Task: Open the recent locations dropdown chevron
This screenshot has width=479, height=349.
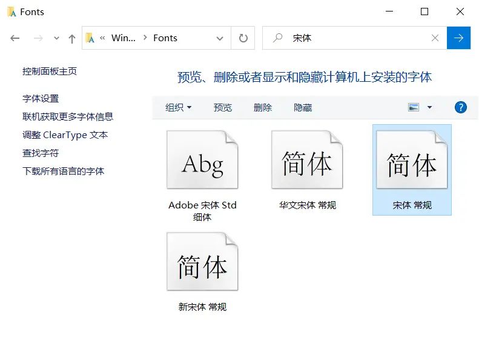Action: 56,38
